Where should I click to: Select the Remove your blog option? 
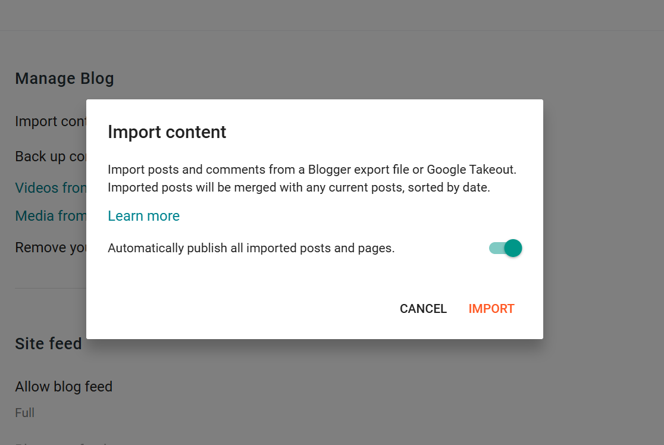[51, 247]
